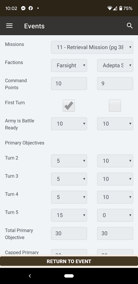This screenshot has height=284, width=138.
Task: Open the Farsight faction dropdown
Action: [69, 65]
